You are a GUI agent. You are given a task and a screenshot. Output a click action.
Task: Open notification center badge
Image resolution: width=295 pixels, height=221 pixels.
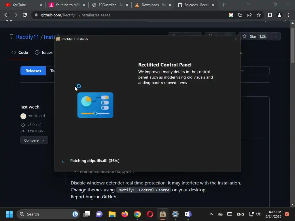[x=287, y=214]
